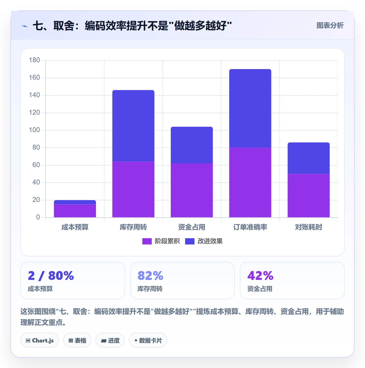Click the 对账耗时 blue bar segment
The image size is (365, 368).
tap(308, 158)
